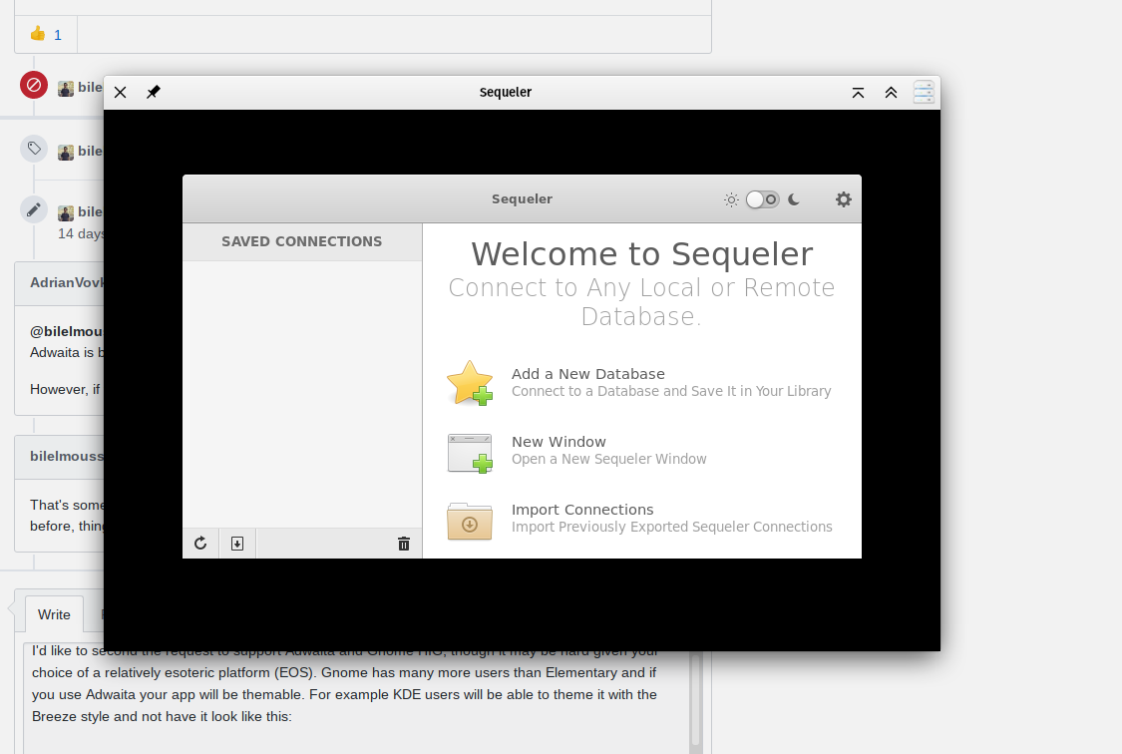Click the pencil edit event icon
1122x754 pixels.
pos(34,209)
